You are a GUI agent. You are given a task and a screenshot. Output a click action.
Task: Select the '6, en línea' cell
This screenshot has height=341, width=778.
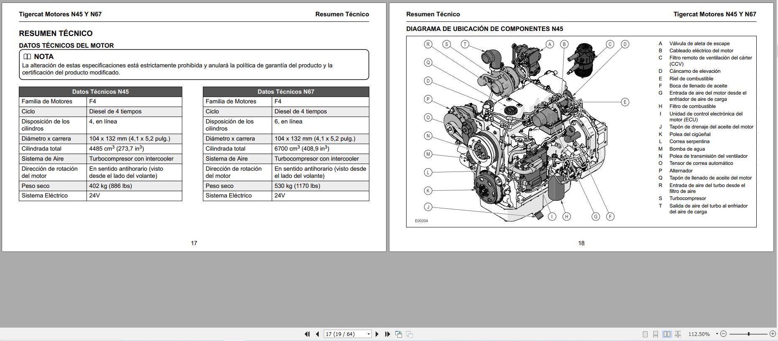tap(320, 125)
